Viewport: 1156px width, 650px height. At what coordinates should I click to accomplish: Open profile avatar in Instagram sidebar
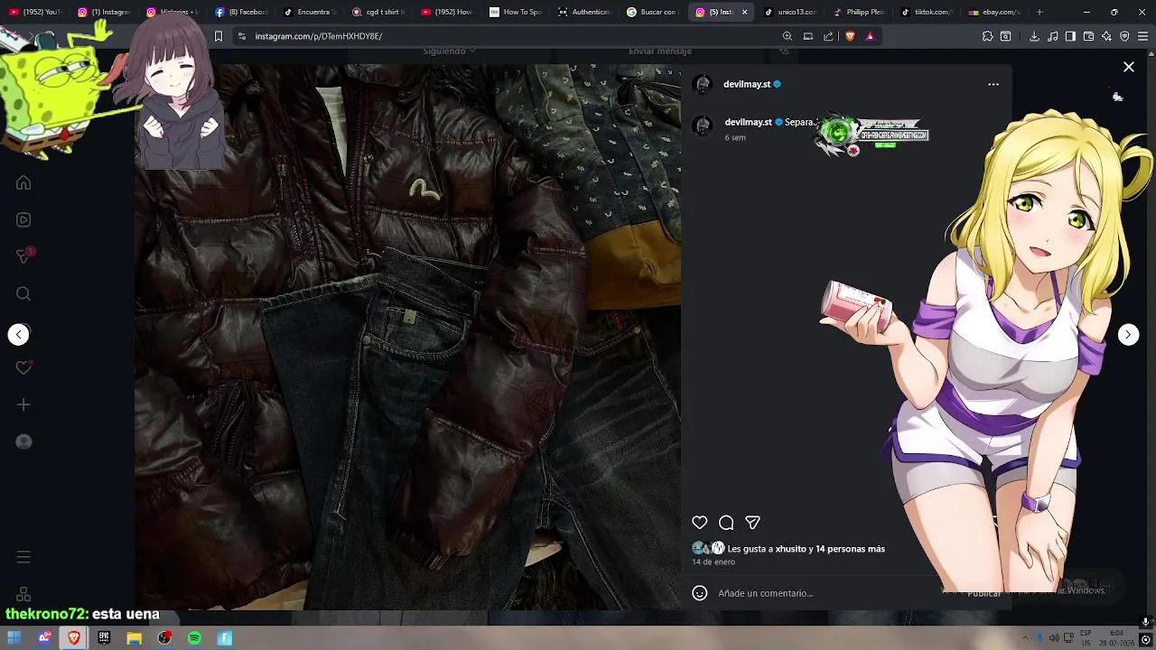coord(23,441)
